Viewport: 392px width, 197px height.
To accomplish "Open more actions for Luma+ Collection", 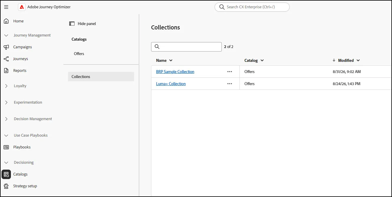I will tap(230, 84).
